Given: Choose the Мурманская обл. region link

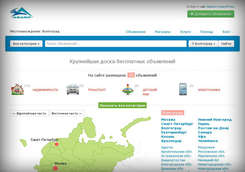Looking at the screenshot, I should click(x=212, y=156).
